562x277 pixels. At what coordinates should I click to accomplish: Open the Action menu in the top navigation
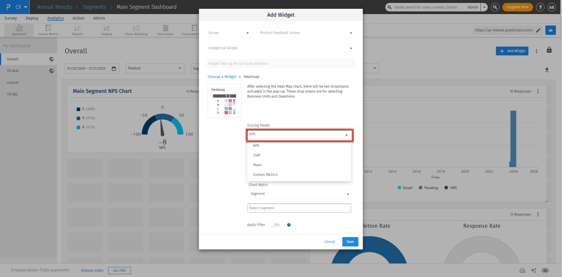[78, 18]
